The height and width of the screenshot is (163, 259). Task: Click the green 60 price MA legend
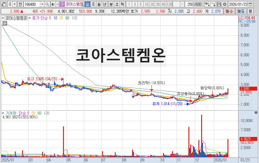(x=67, y=18)
